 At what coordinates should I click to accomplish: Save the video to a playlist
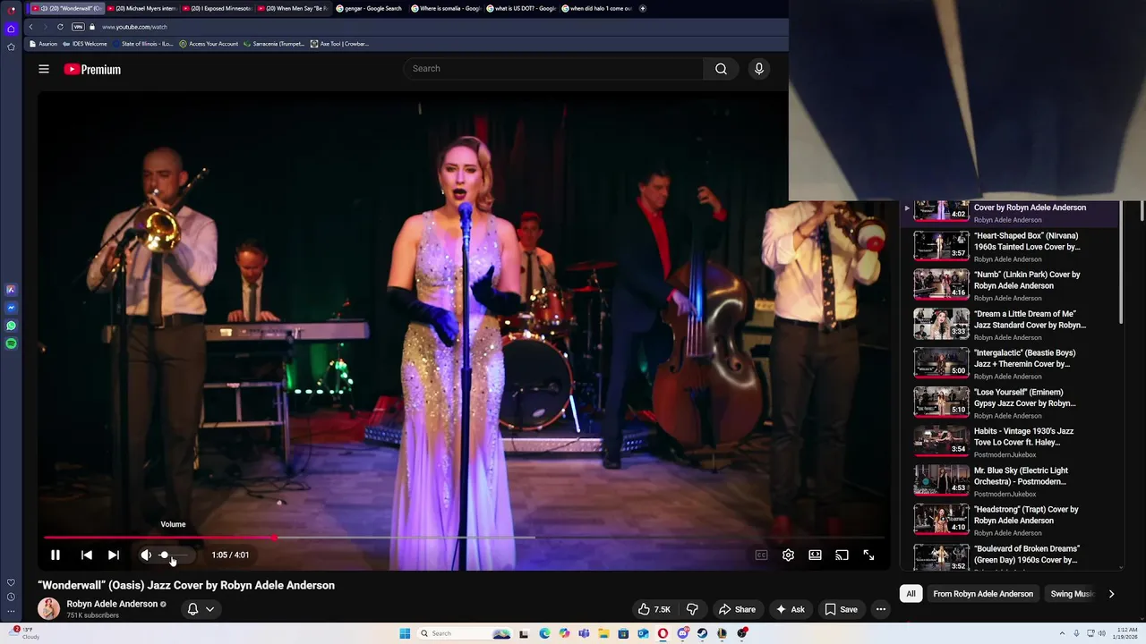(841, 609)
